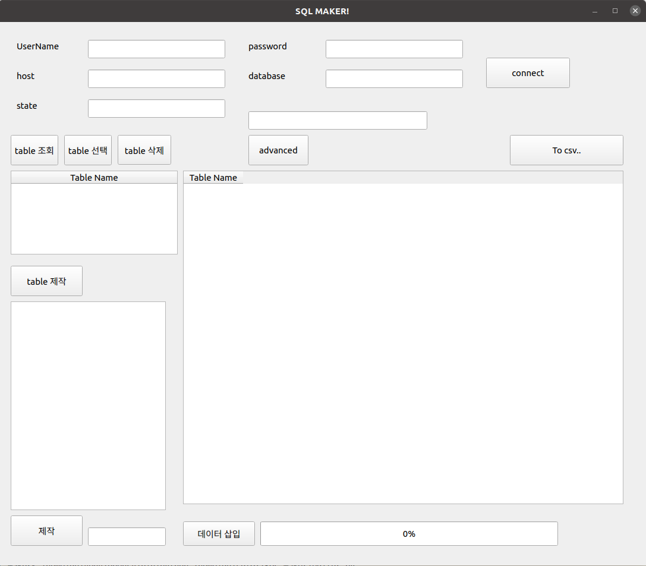Image resolution: width=646 pixels, height=566 pixels.
Task: Click the table 조회 button
Action: tap(34, 150)
